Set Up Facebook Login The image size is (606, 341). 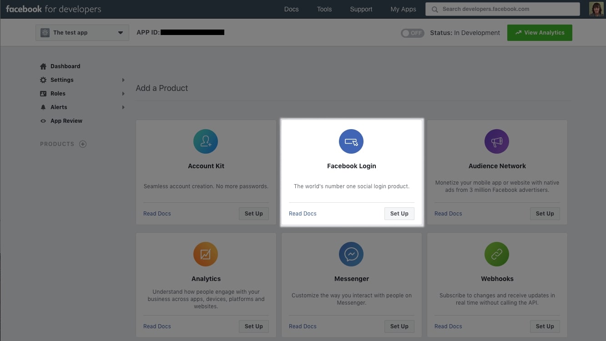click(x=399, y=214)
